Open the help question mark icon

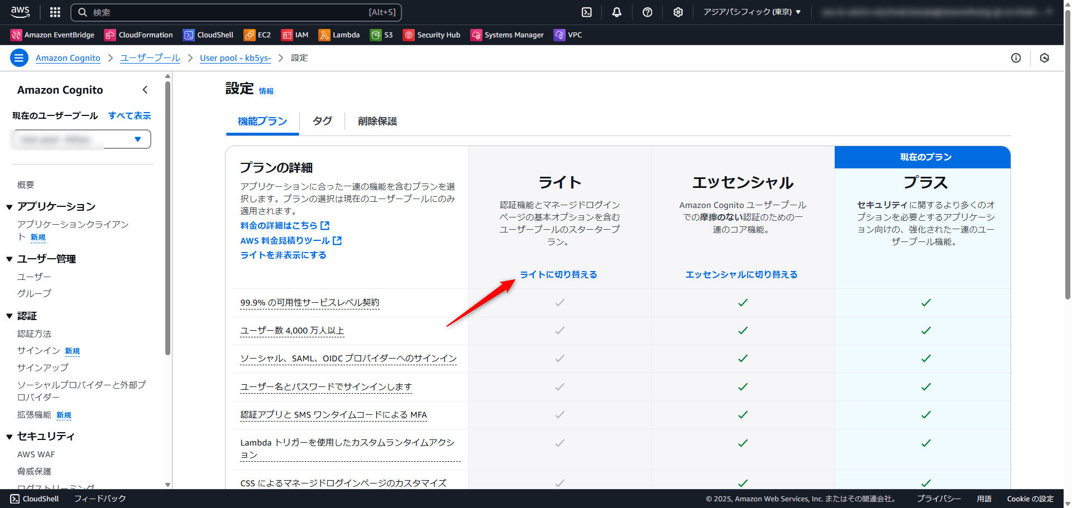(x=647, y=12)
